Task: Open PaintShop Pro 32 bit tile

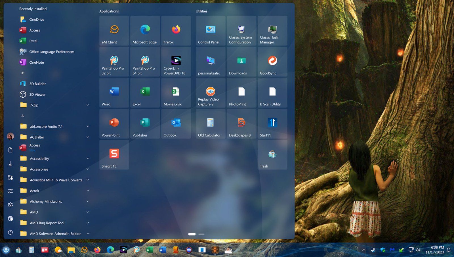Action: click(114, 62)
